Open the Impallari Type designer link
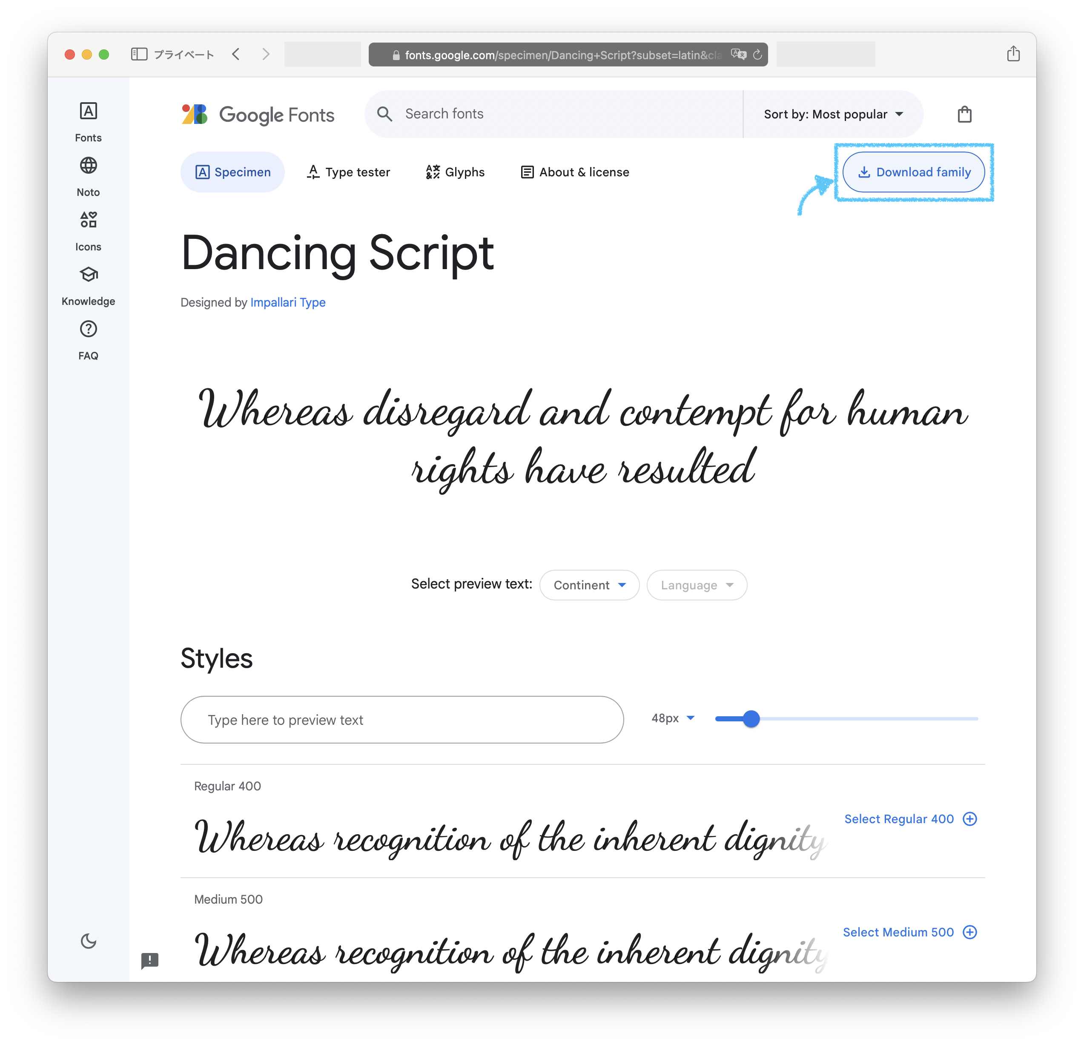Image resolution: width=1084 pixels, height=1045 pixels. point(287,303)
